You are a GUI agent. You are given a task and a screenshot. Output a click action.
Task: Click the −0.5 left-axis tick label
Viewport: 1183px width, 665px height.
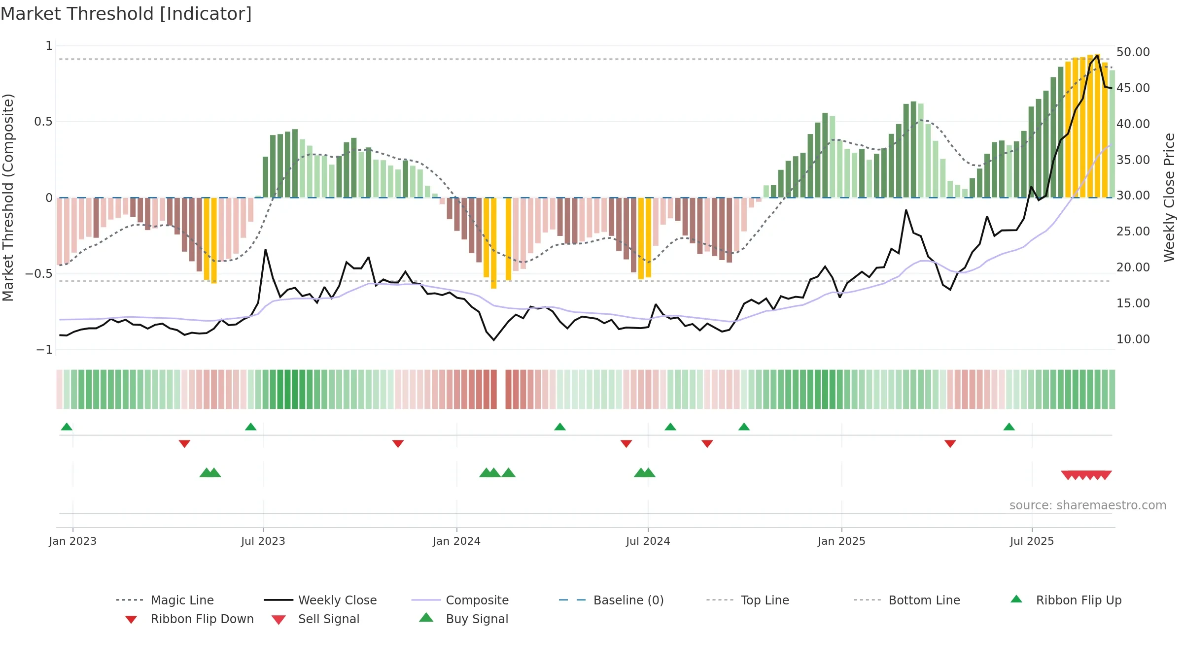39,274
